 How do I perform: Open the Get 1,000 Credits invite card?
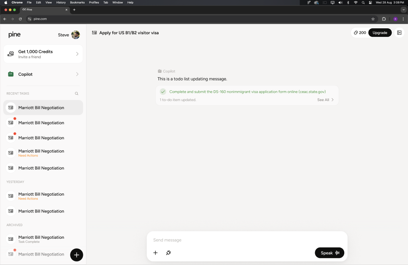43,54
